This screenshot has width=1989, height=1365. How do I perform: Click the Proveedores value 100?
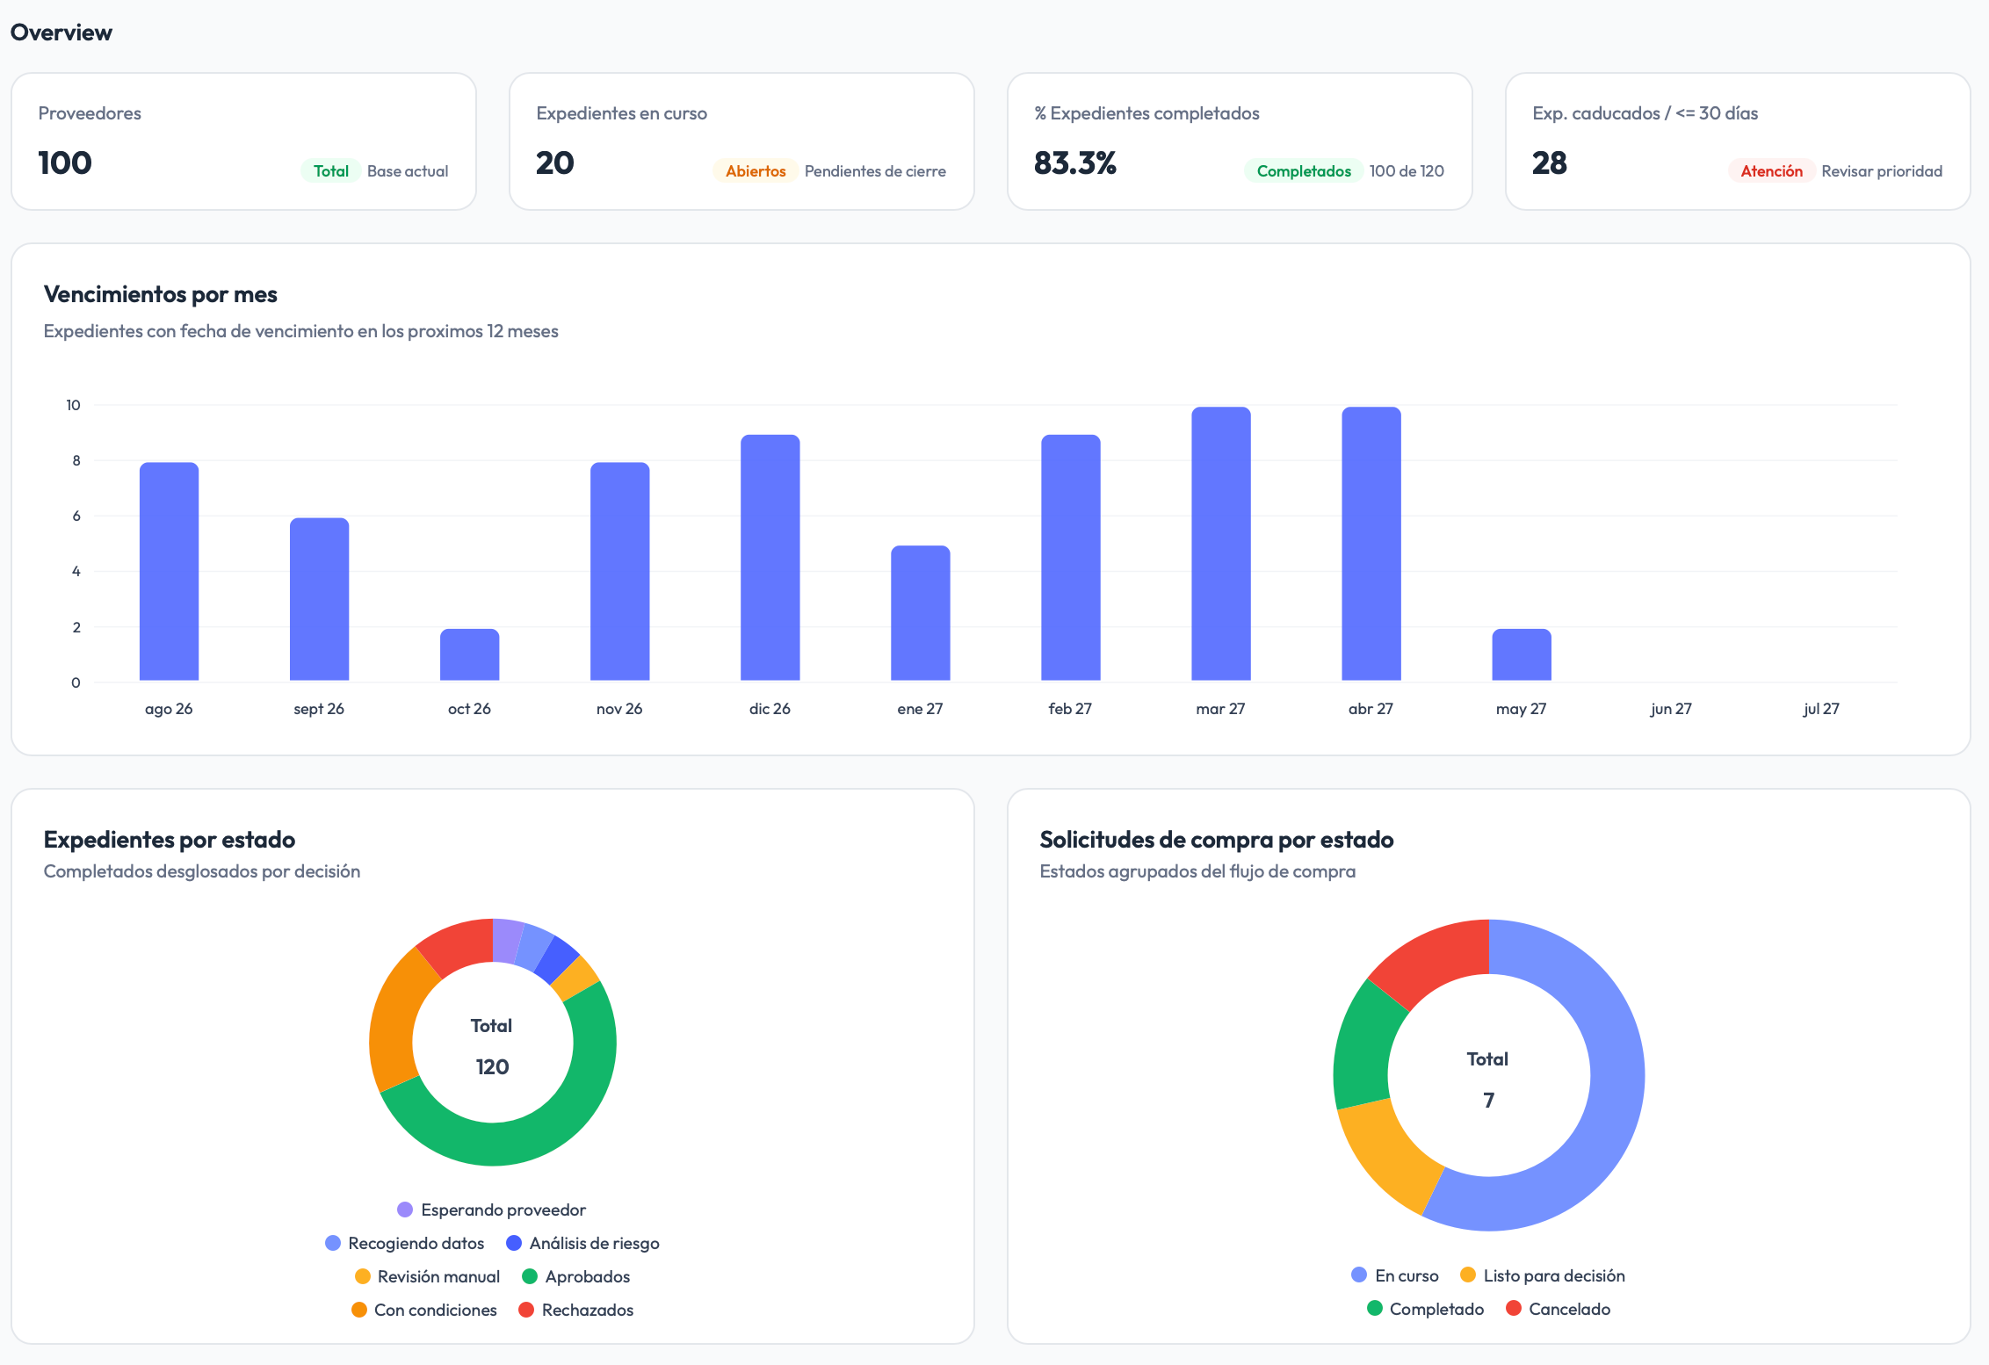[x=65, y=162]
